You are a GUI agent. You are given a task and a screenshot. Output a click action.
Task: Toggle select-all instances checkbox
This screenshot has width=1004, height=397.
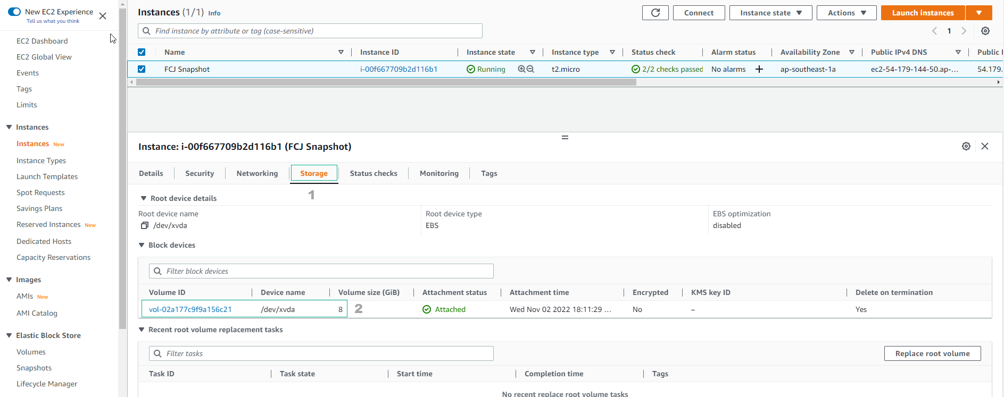[x=142, y=52]
